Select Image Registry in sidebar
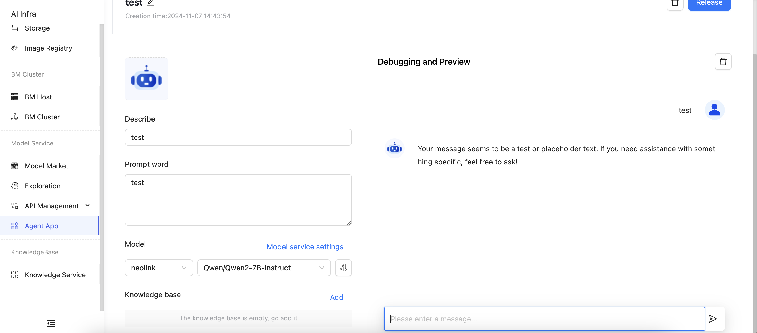 [48, 48]
